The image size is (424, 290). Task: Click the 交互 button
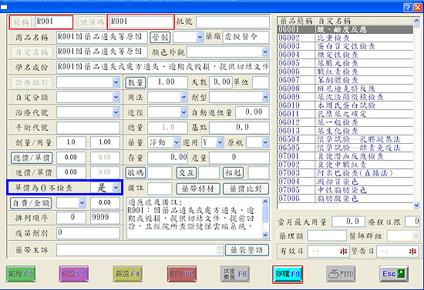point(187,173)
